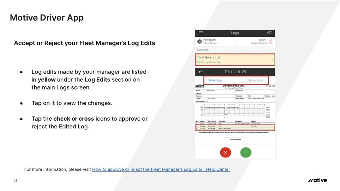This screenshot has height=191, width=340.
Task: Click the '00001' current vehicle number
Action: tap(263, 40)
